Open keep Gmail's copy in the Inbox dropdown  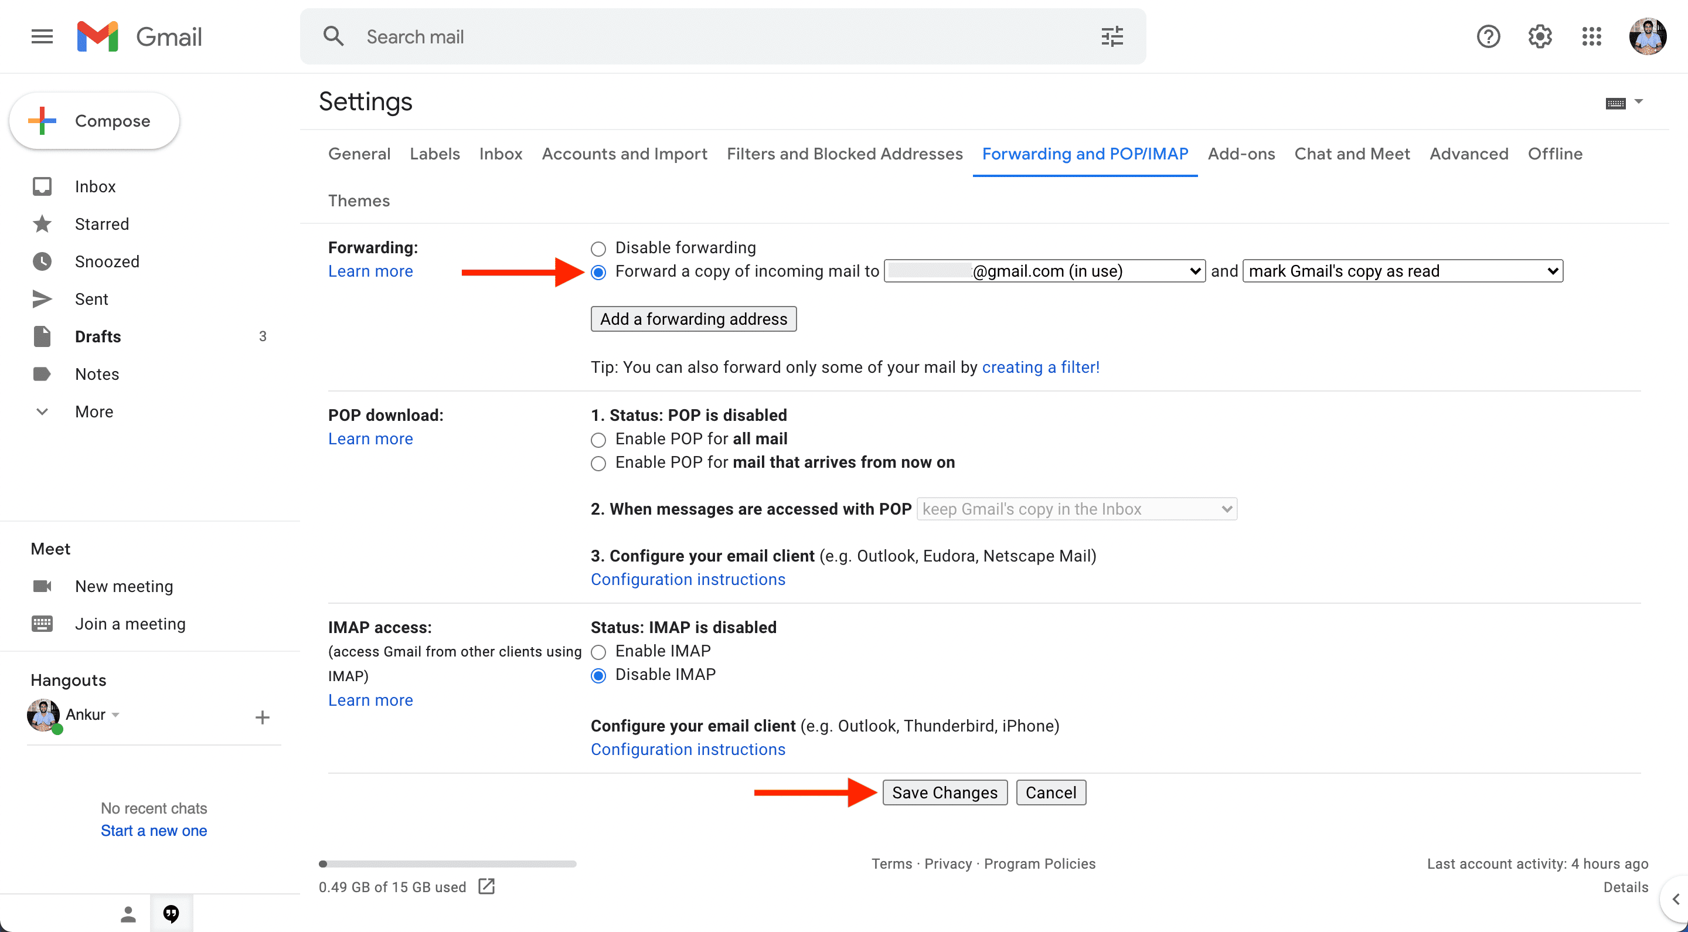1077,509
